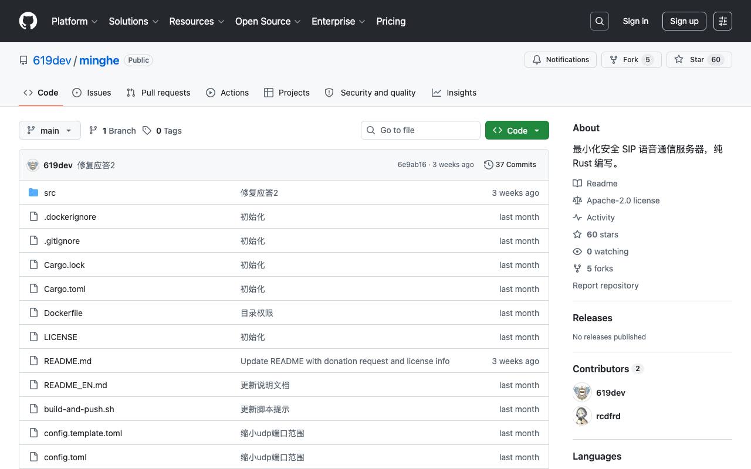Click the file icon beside README_EN.md

coord(33,385)
